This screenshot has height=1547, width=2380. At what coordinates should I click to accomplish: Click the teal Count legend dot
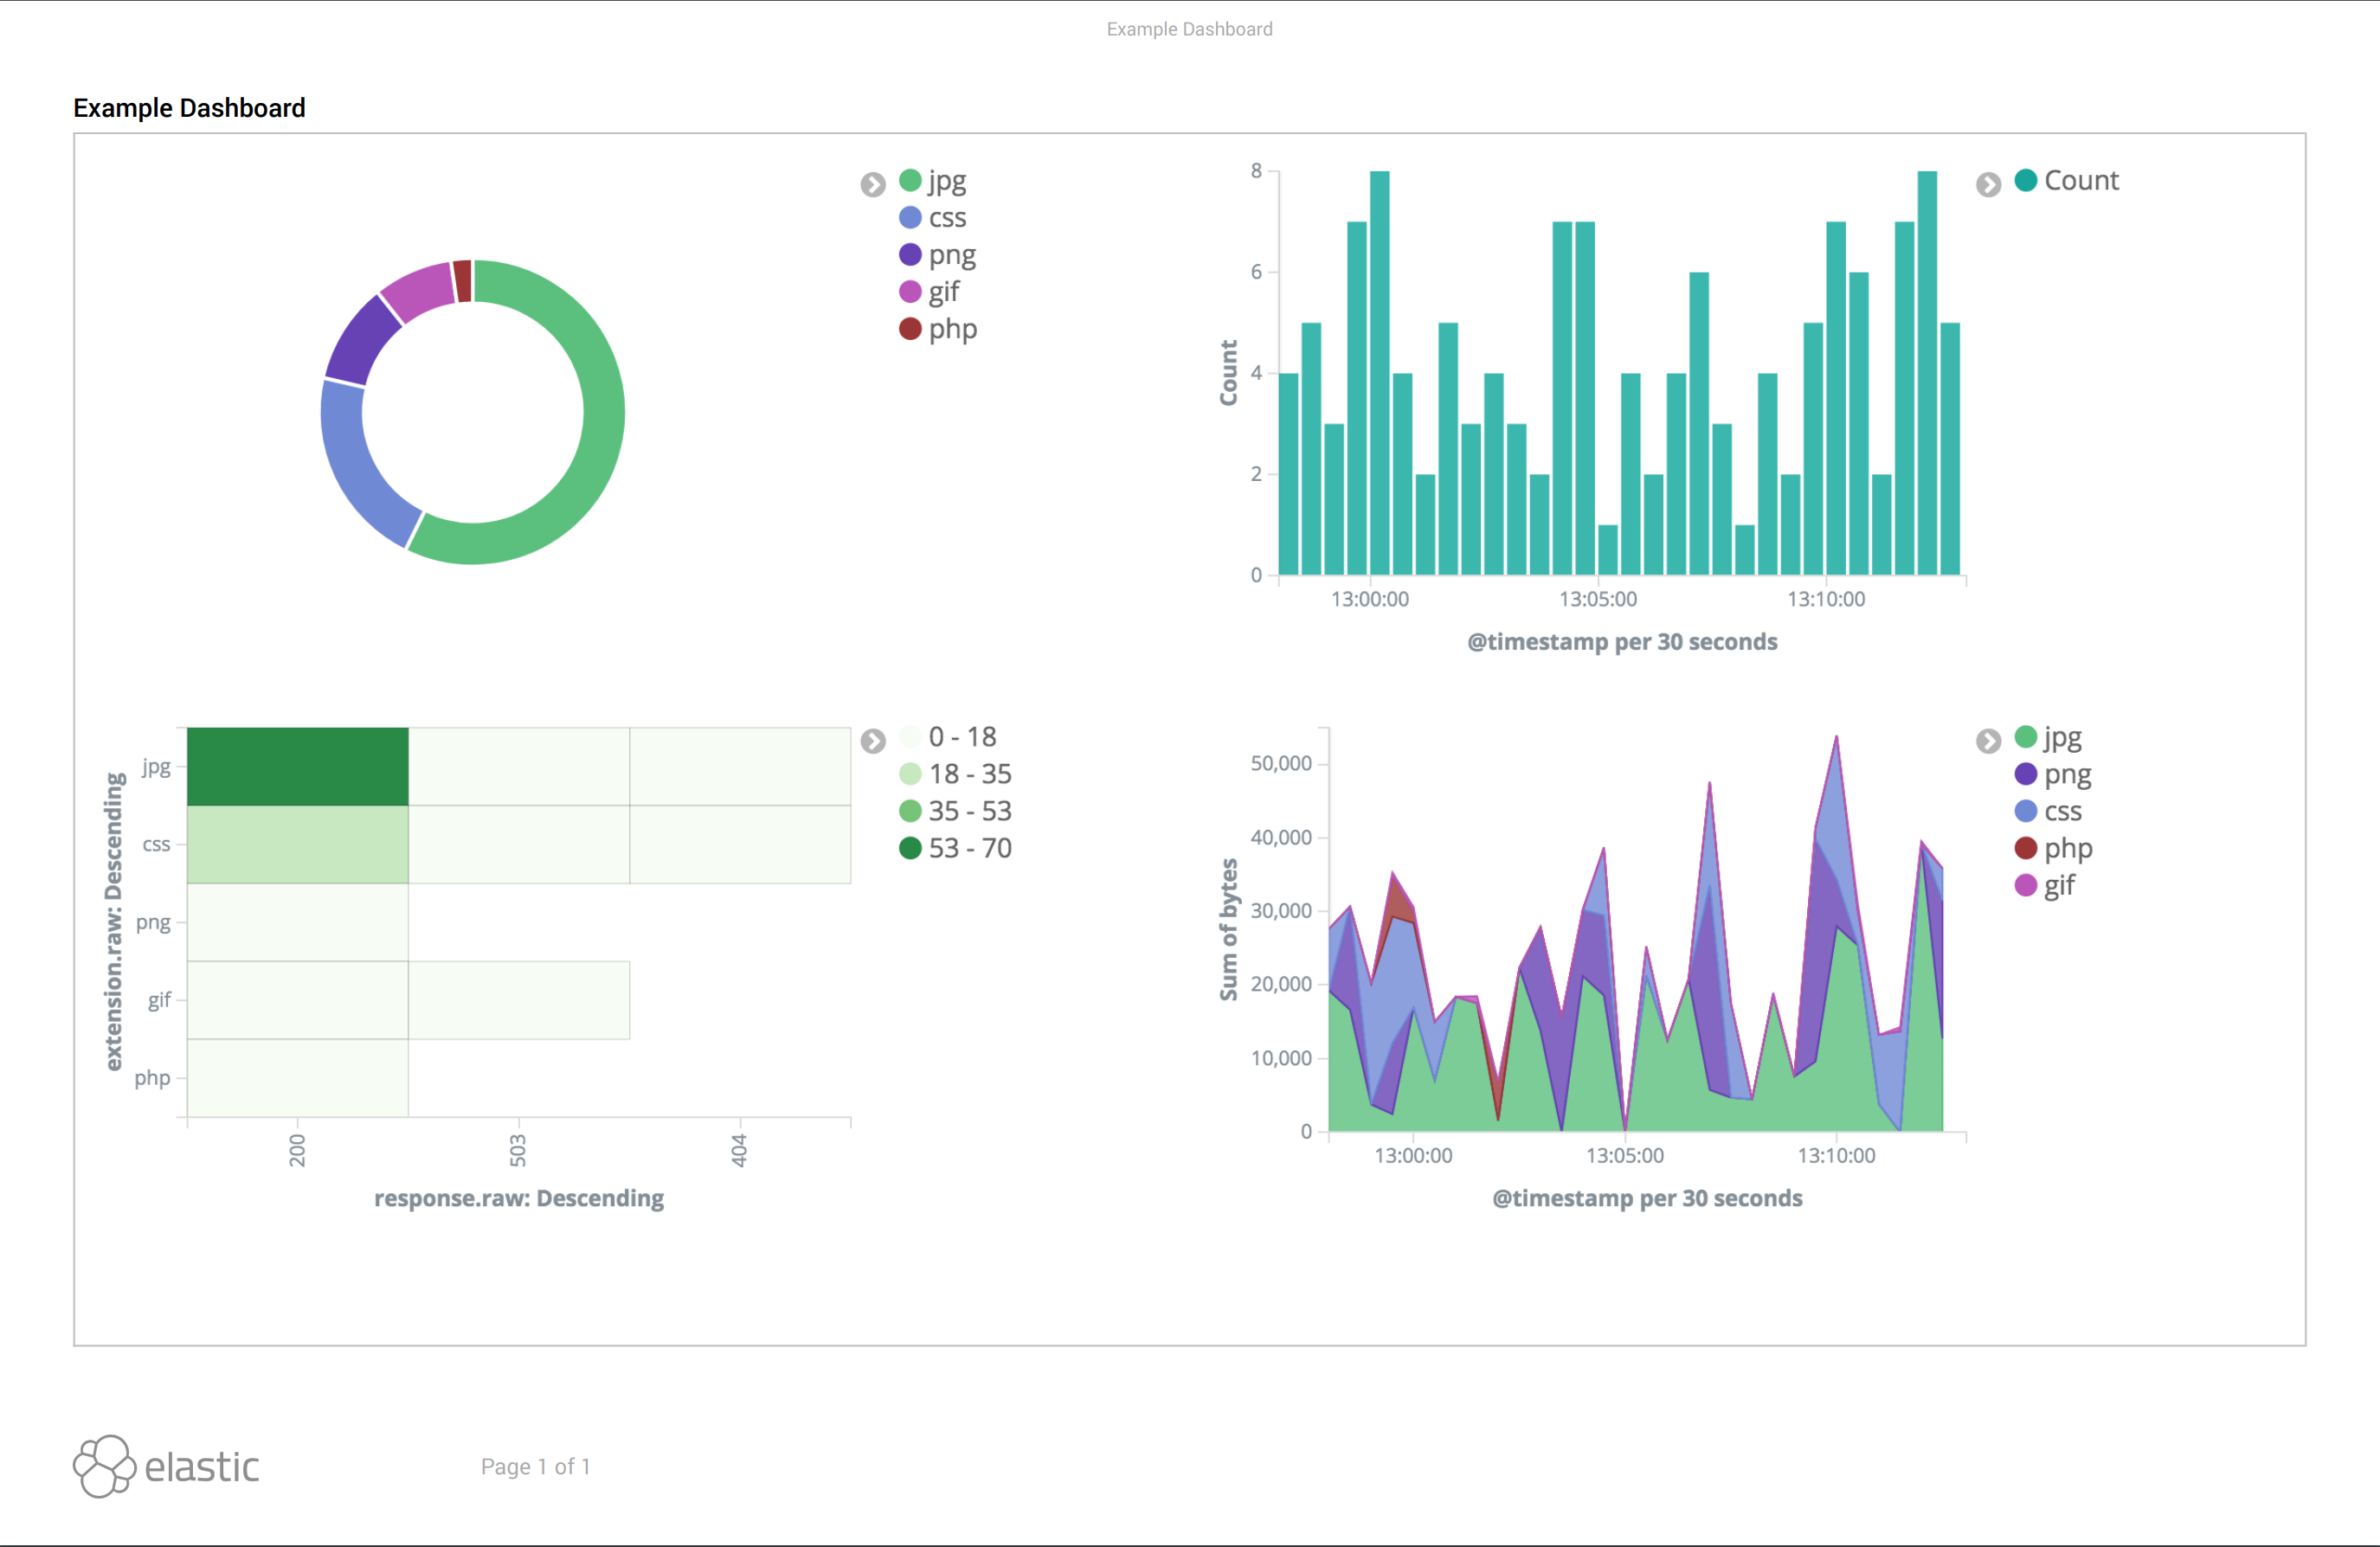point(2026,180)
